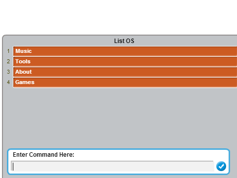
Task: Choose the Games list item
Action: point(125,83)
